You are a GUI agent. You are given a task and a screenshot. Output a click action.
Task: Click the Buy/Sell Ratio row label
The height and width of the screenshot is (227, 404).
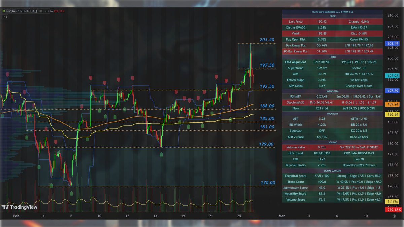click(x=296, y=165)
